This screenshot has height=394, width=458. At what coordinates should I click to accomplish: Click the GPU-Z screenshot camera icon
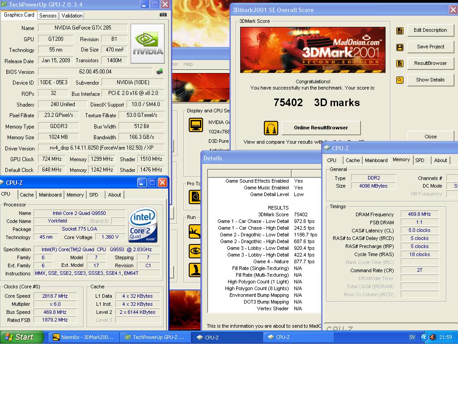coord(163,15)
